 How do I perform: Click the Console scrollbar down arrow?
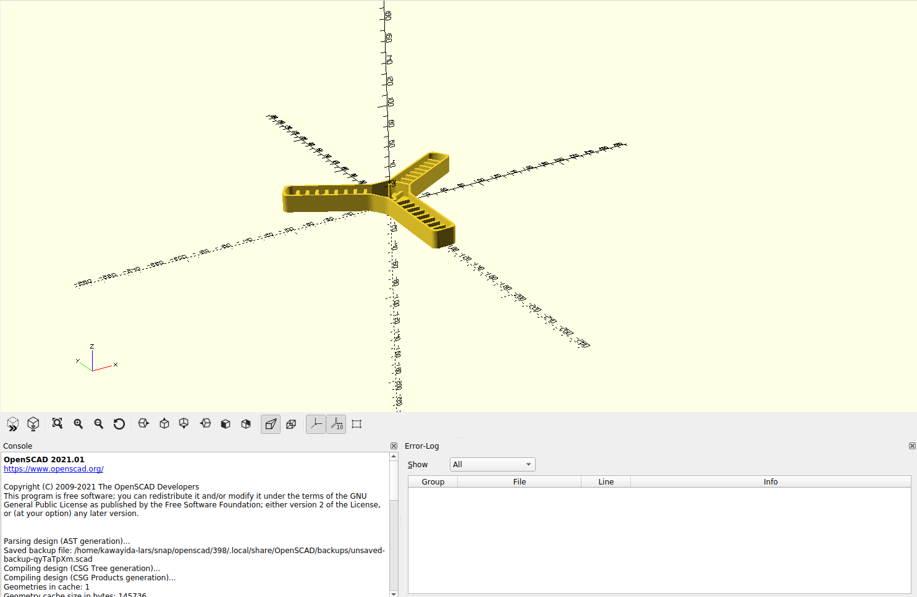[x=394, y=593]
